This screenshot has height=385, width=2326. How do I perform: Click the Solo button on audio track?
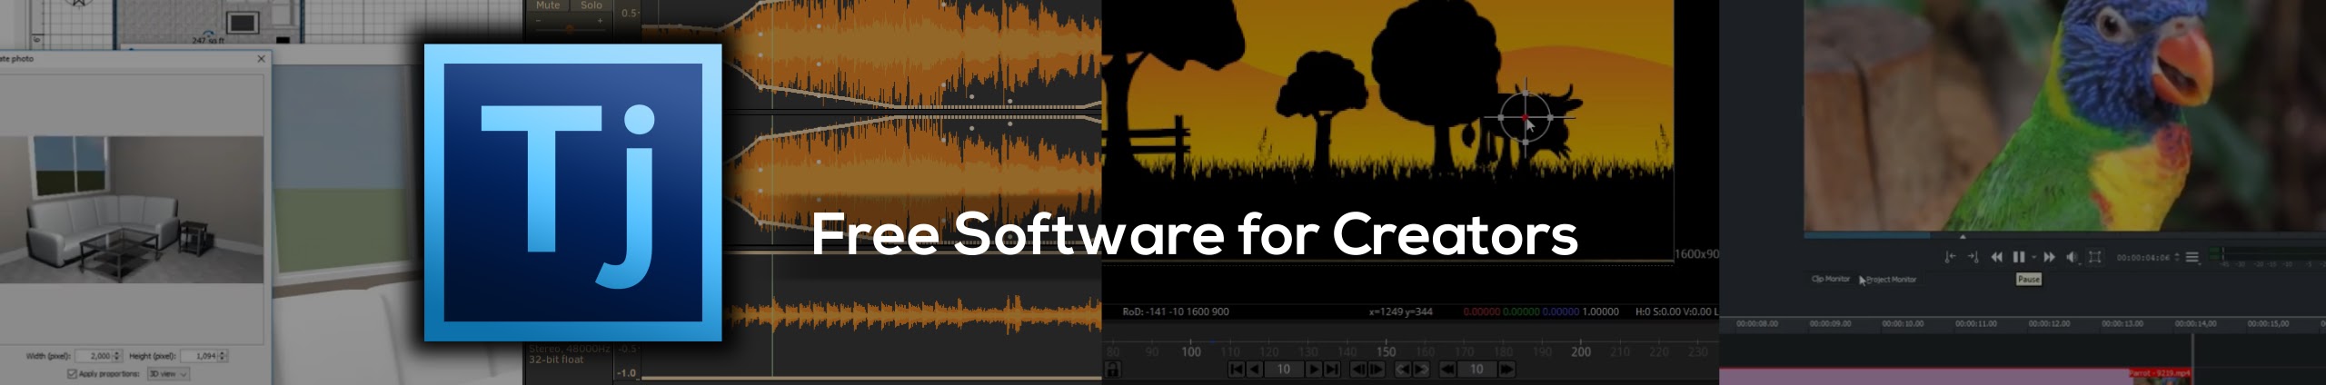(x=591, y=5)
